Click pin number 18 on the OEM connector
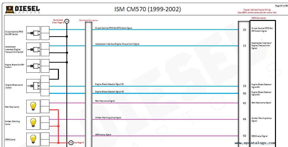Screen dimensions: 288x147 pyautogui.click(x=244, y=86)
